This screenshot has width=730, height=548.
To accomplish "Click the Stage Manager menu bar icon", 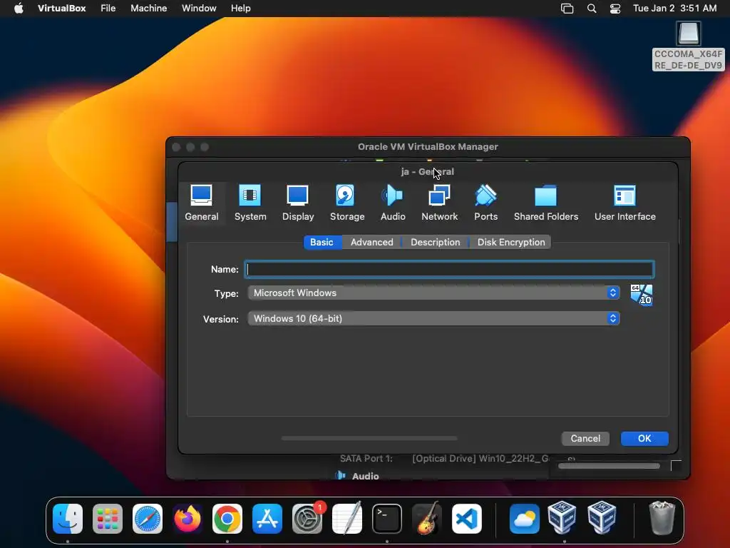I will 567,9.
